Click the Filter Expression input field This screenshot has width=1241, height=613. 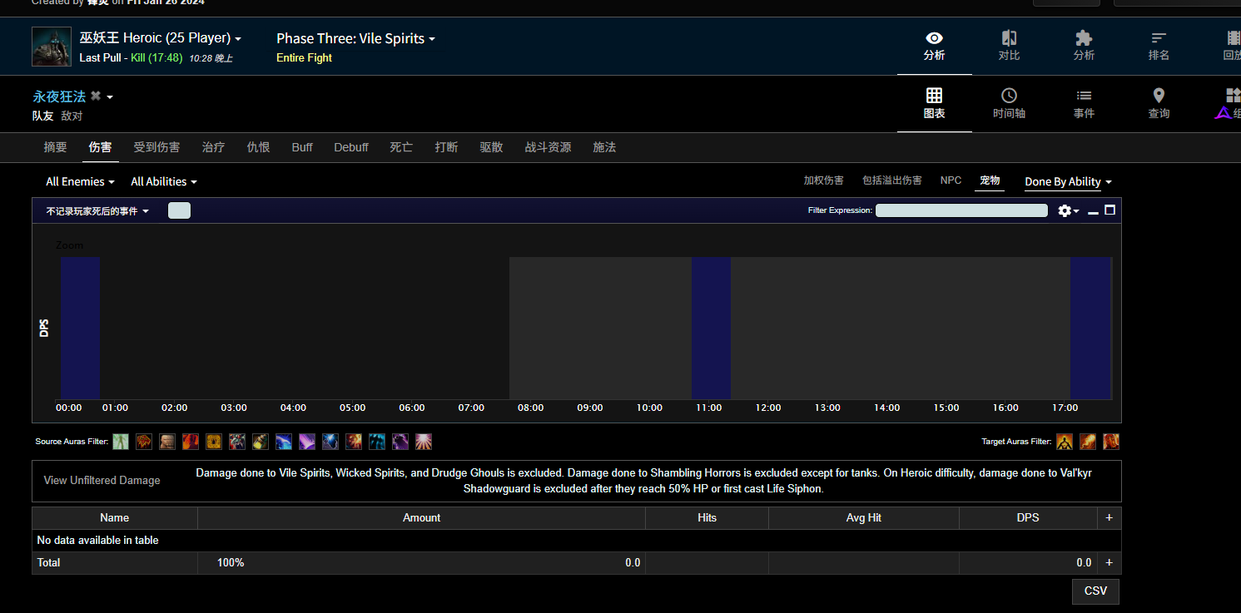pos(961,210)
